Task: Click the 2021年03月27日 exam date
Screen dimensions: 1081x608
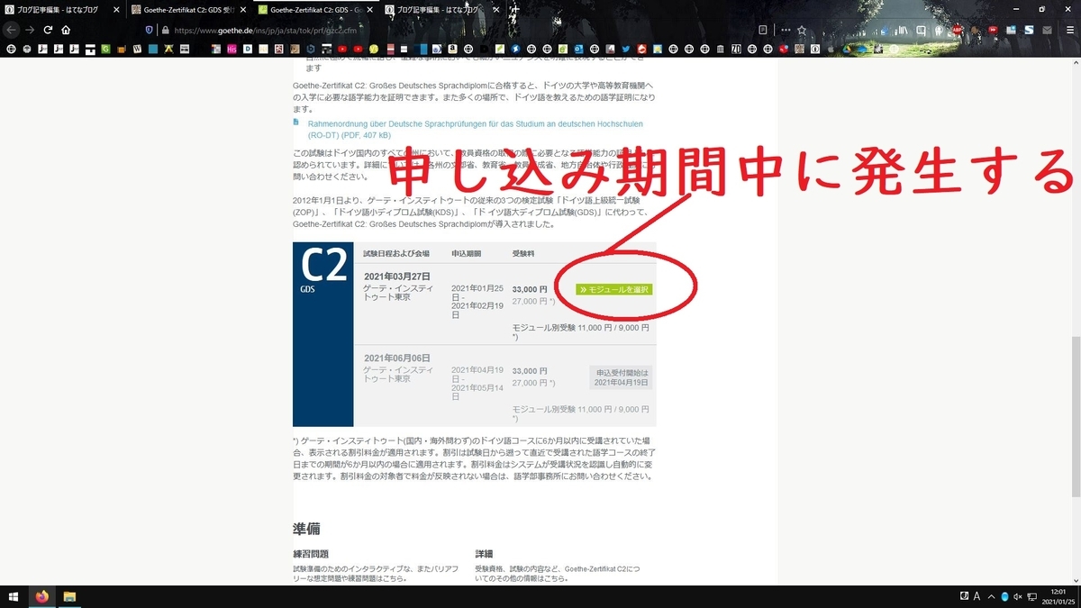Action: click(397, 276)
